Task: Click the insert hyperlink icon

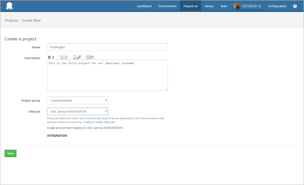Action: pos(79,57)
